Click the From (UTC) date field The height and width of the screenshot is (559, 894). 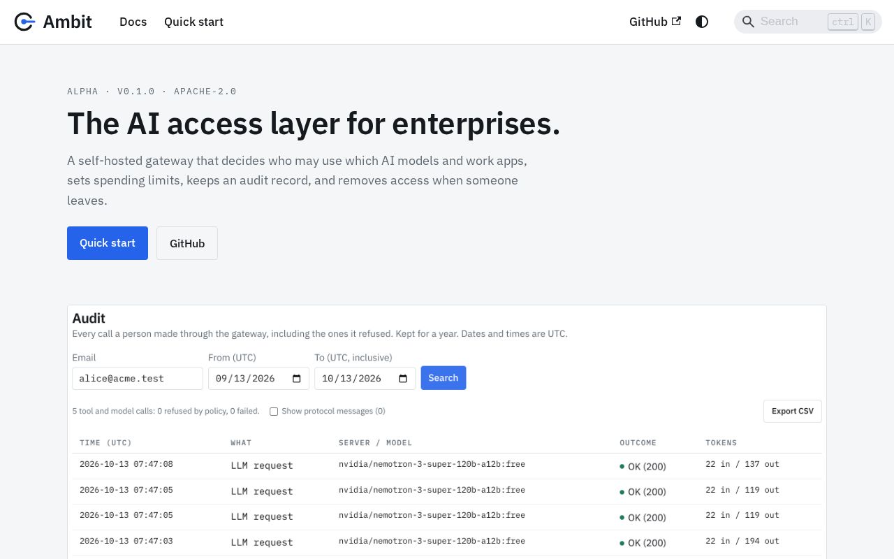(258, 379)
